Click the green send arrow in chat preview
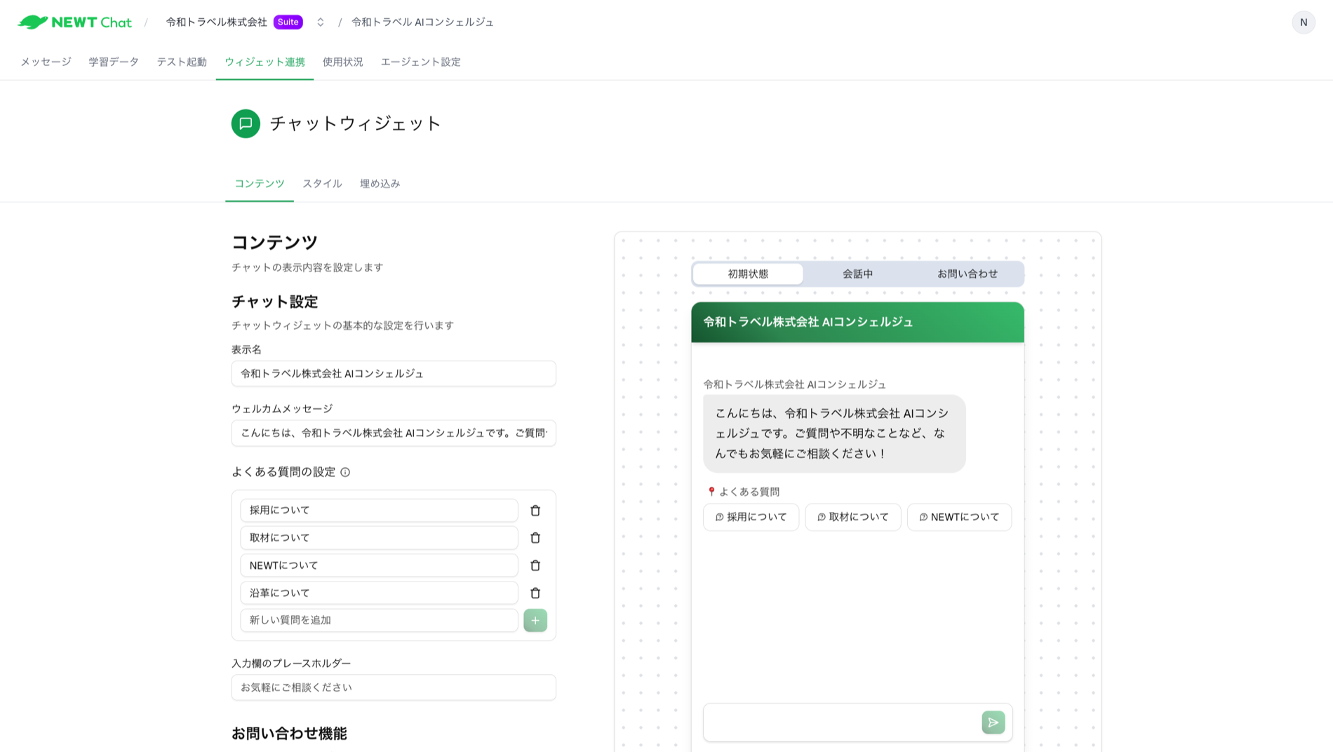This screenshot has width=1333, height=752. (992, 722)
